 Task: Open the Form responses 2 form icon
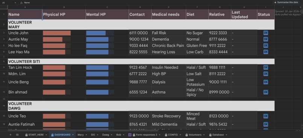click(130, 135)
